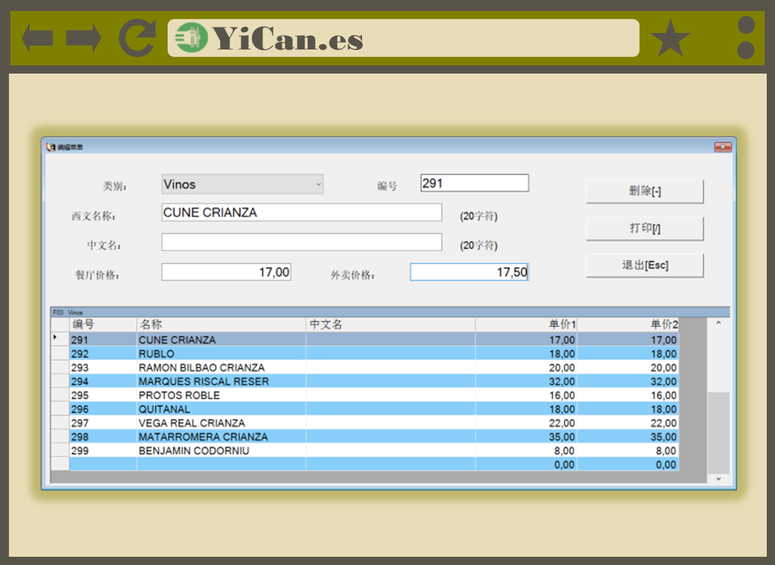Click the number cell 296
The height and width of the screenshot is (565, 775).
point(103,409)
